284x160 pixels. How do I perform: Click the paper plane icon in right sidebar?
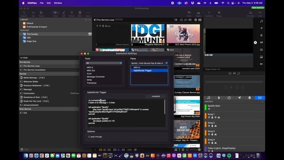point(261,28)
